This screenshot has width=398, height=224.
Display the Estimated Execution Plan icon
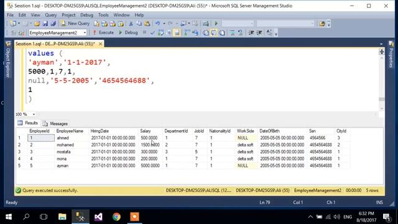tap(160, 33)
